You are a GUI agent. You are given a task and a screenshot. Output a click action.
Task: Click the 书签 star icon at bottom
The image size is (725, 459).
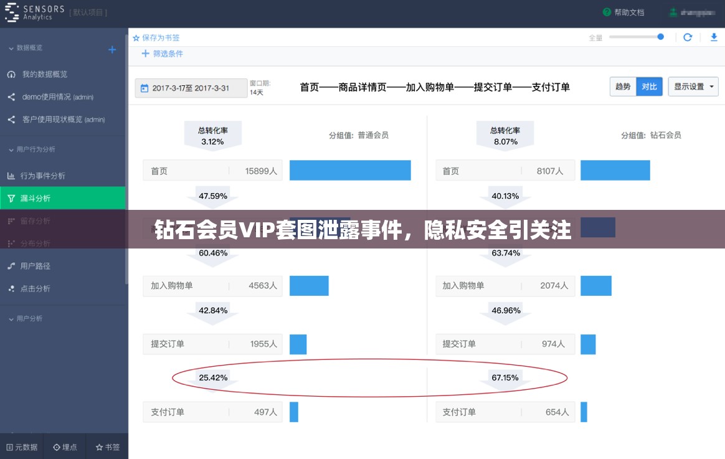tap(99, 447)
